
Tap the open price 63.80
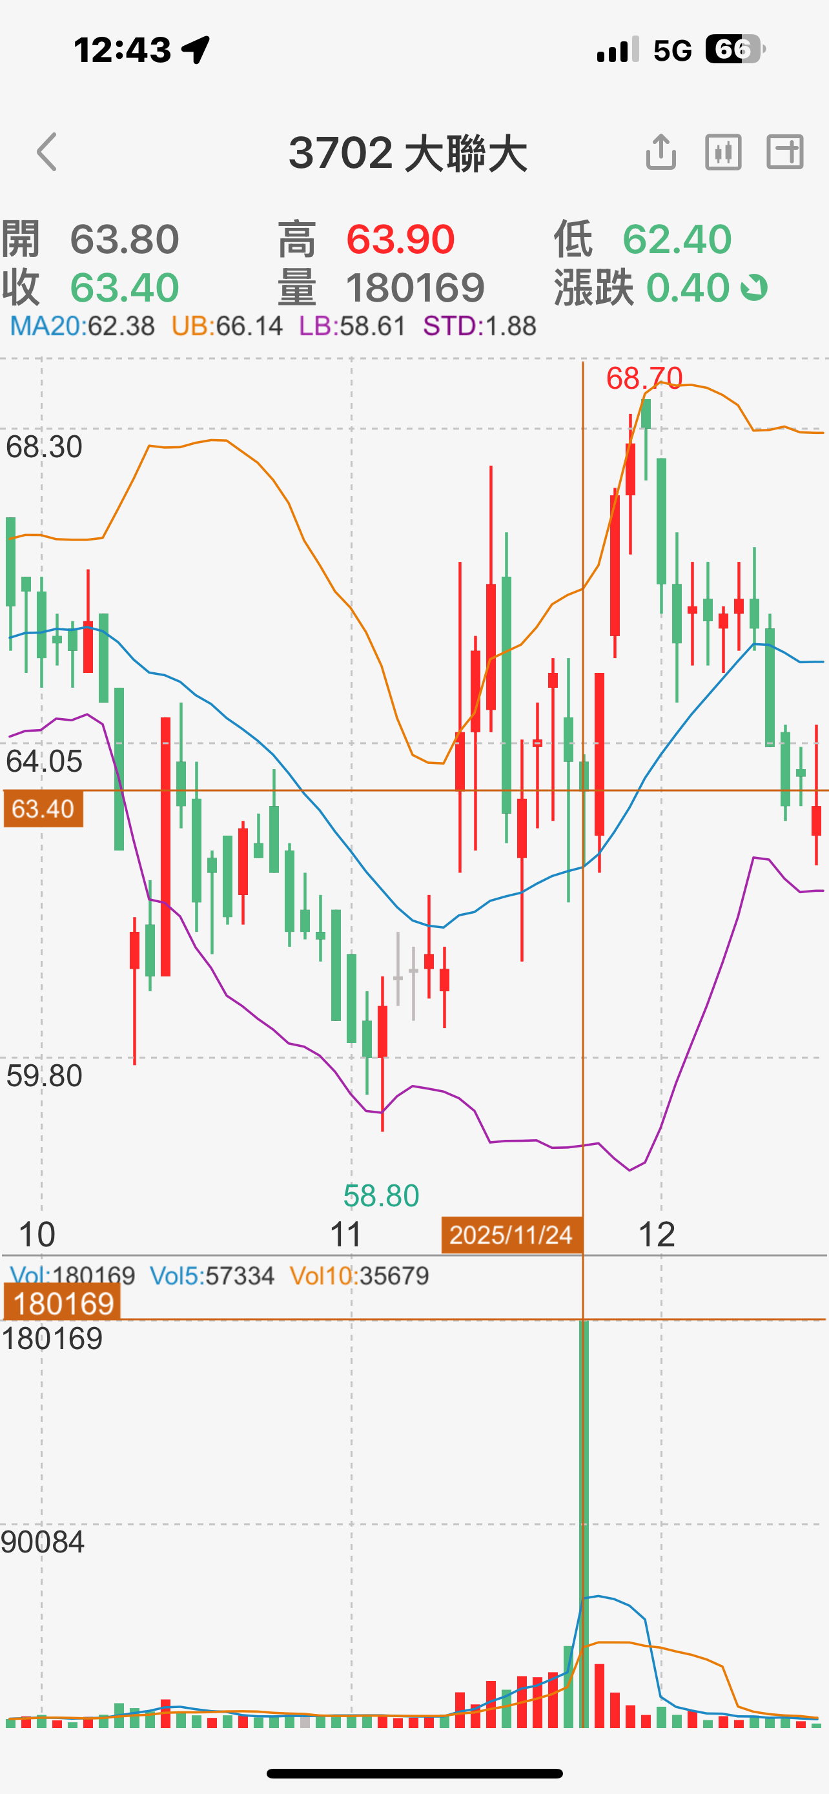click(x=125, y=239)
